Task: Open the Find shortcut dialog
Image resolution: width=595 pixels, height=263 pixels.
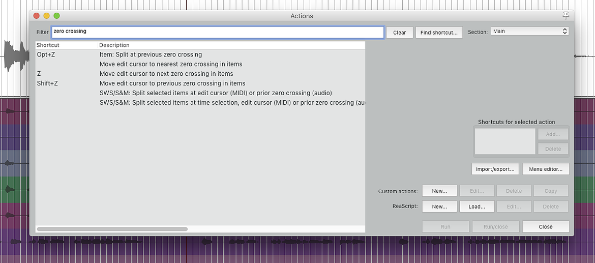Action: click(x=439, y=33)
